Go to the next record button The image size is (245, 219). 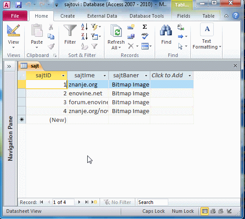[x=79, y=202]
